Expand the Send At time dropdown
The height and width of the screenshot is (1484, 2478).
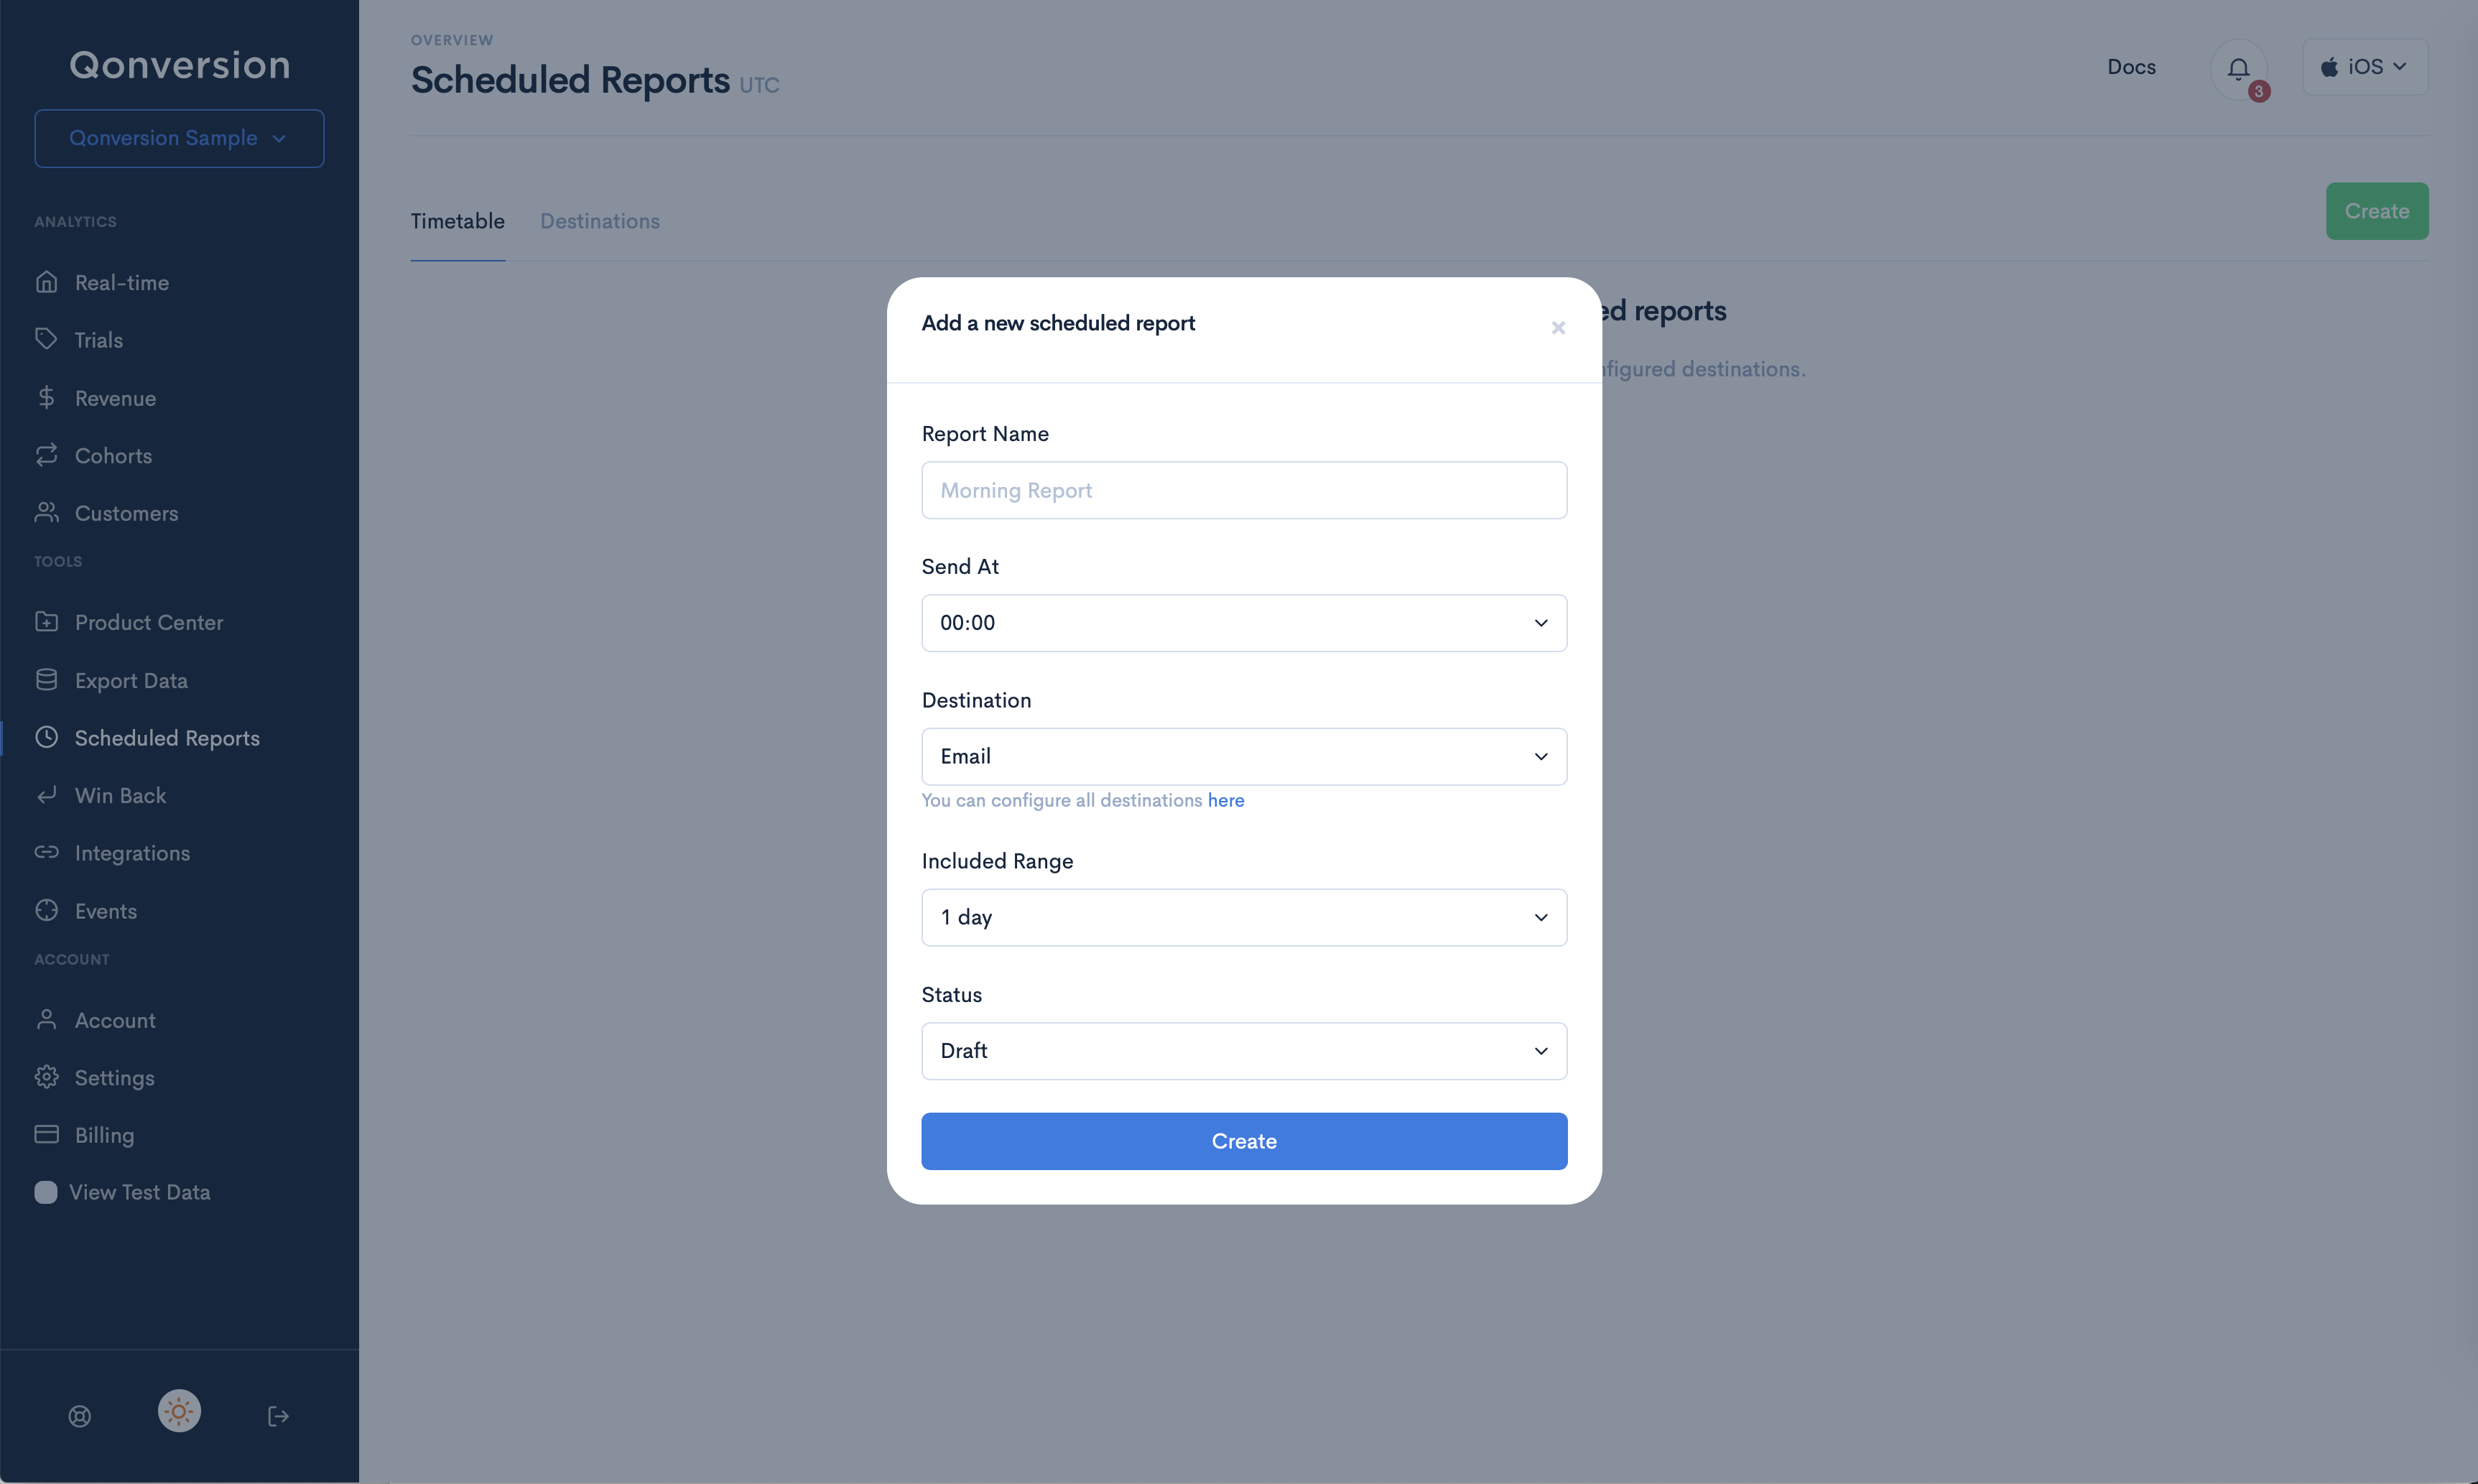click(1244, 623)
